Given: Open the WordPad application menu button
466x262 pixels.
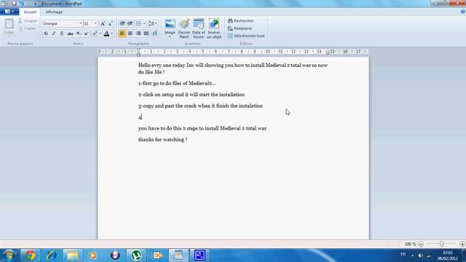Looking at the screenshot, I should 9,12.
